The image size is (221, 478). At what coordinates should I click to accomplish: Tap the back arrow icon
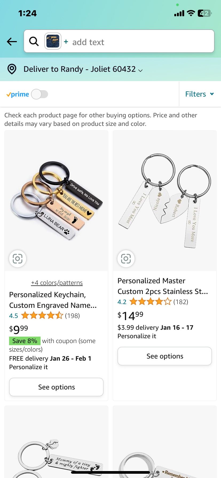[12, 42]
